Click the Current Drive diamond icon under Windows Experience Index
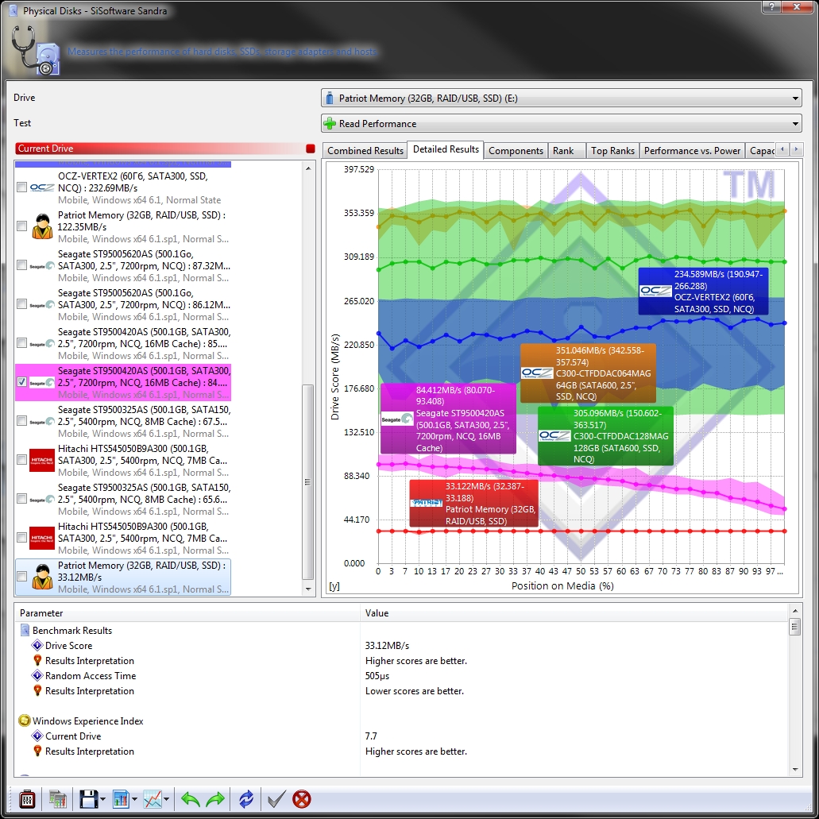 [37, 736]
